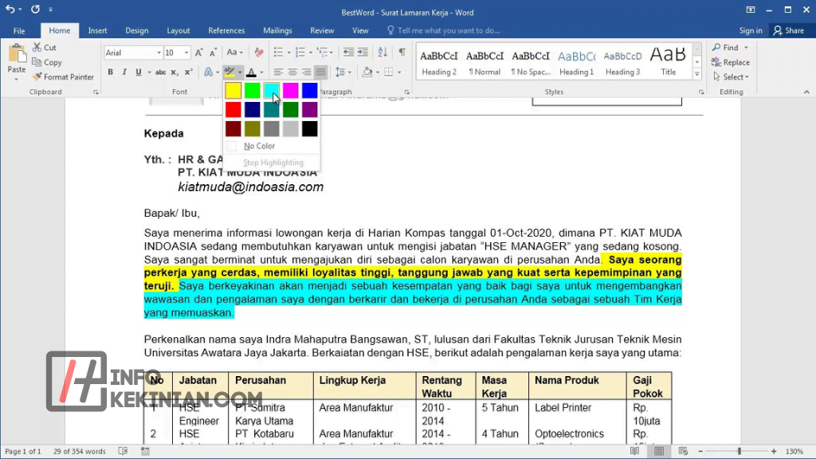This screenshot has height=459, width=816.
Task: Expand the highlight color dropdown arrow
Action: pyautogui.click(x=240, y=73)
